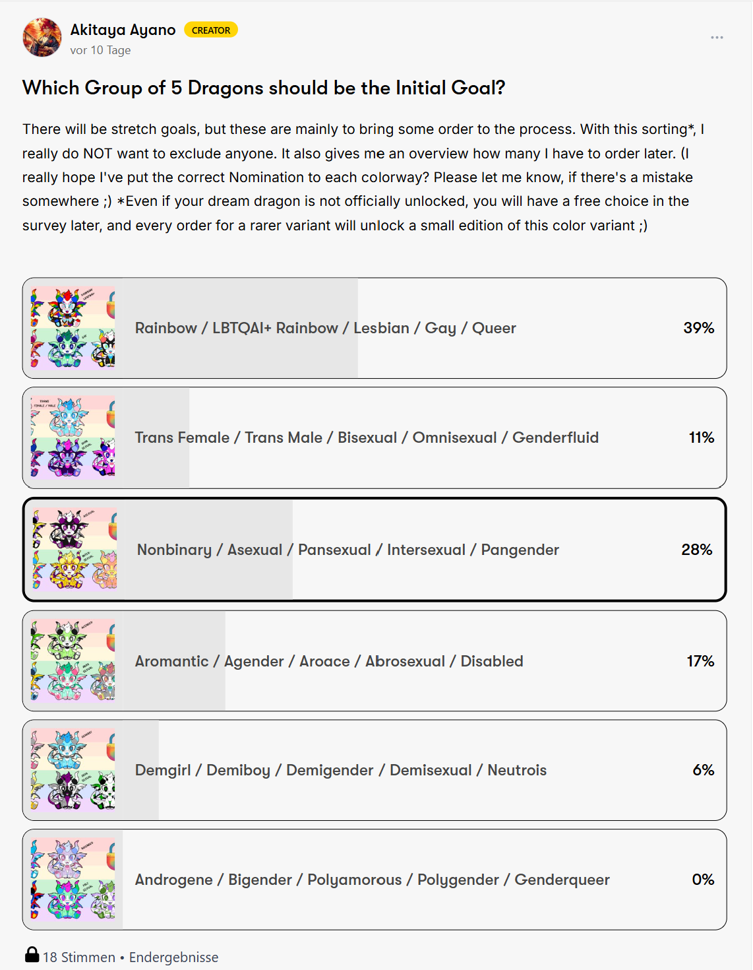The height and width of the screenshot is (970, 753).
Task: Click the 'vor 10 Tage' timestamp
Action: (100, 50)
